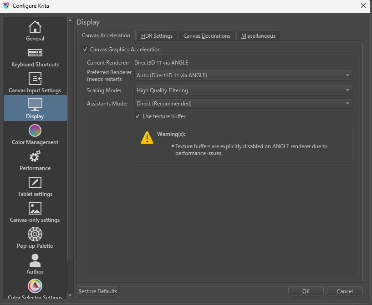Screen dimensions: 372x305
Task: Open the Preferred Renderer dropdown
Action: (x=243, y=75)
